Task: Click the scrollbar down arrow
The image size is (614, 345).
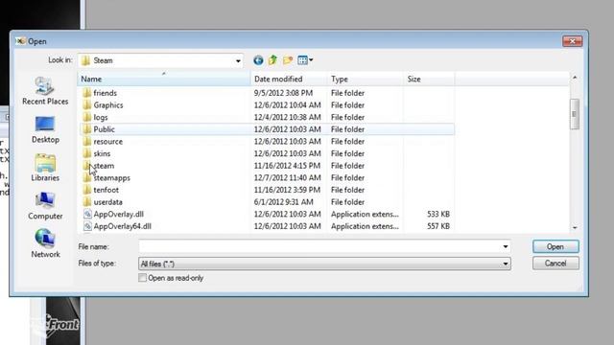Action: [575, 228]
